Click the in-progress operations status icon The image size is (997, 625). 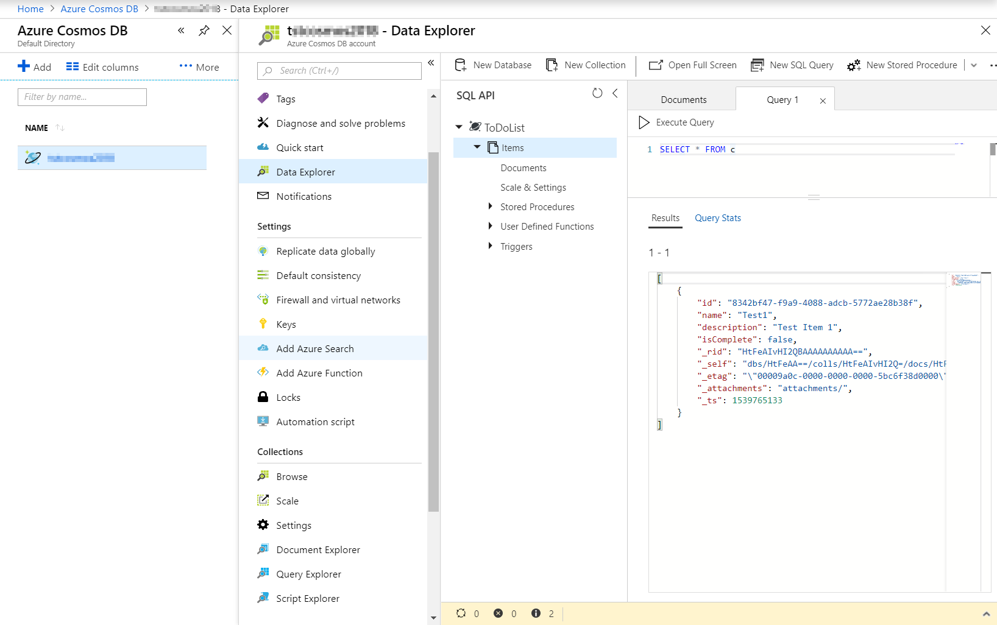pos(461,613)
